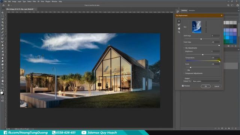
Task: Open the Select menu
Action: pyautogui.click(x=29, y=1)
